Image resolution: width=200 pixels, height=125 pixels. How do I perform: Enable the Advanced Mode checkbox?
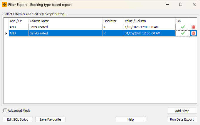(x=5, y=111)
